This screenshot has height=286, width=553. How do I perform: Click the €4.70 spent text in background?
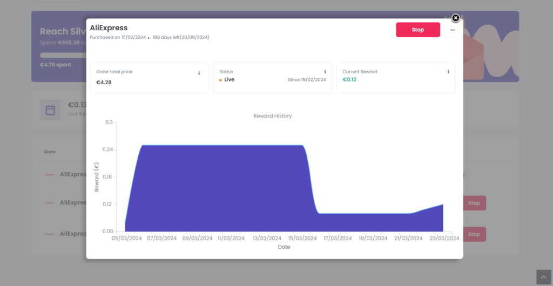pos(56,65)
